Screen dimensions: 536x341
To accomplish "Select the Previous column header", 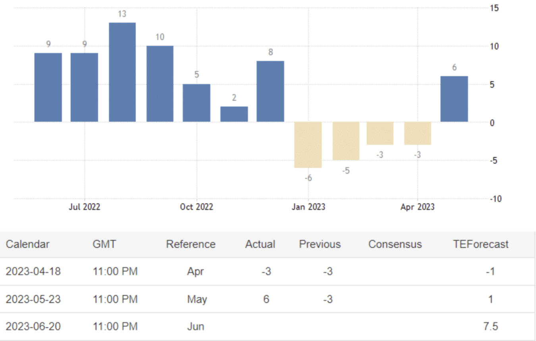I will (320, 244).
